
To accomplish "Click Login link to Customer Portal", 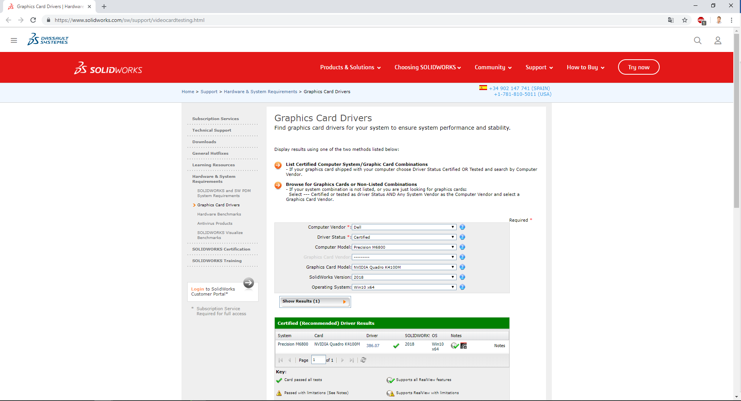I will point(198,289).
